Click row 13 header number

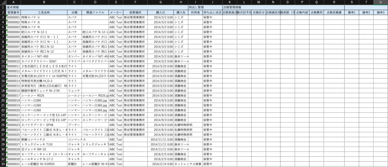coord(3,66)
